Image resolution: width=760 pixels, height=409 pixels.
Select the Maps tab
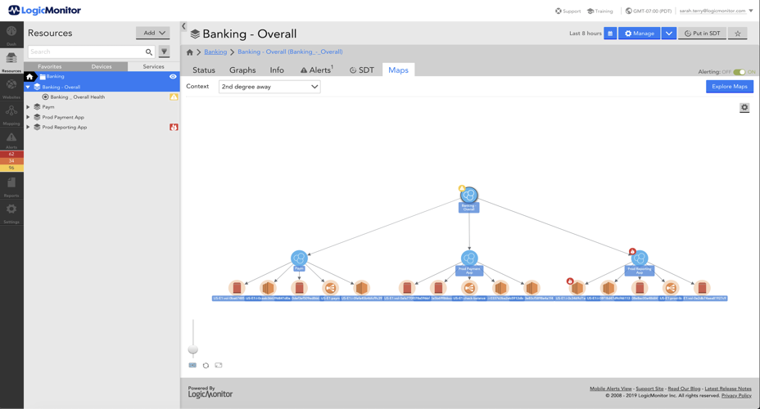398,70
